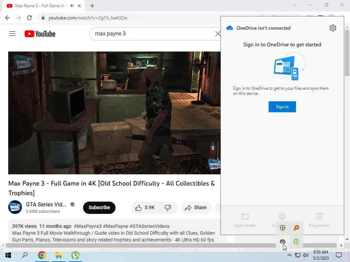Click the horizontal scrollbar right arrow
Viewport: 350px width, 262px height.
(x=341, y=246)
